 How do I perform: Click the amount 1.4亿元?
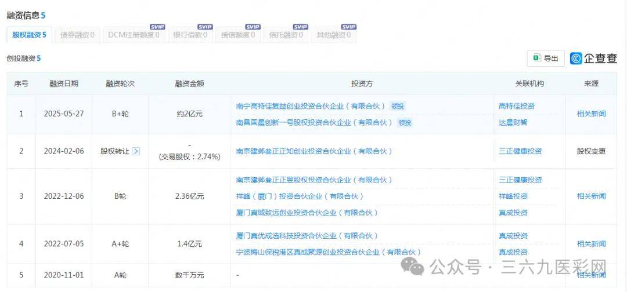pos(189,244)
